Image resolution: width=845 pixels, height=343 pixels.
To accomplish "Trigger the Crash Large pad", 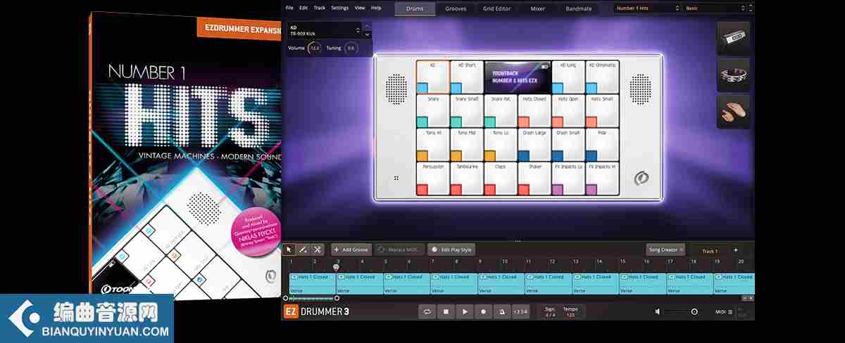I will click(x=534, y=145).
